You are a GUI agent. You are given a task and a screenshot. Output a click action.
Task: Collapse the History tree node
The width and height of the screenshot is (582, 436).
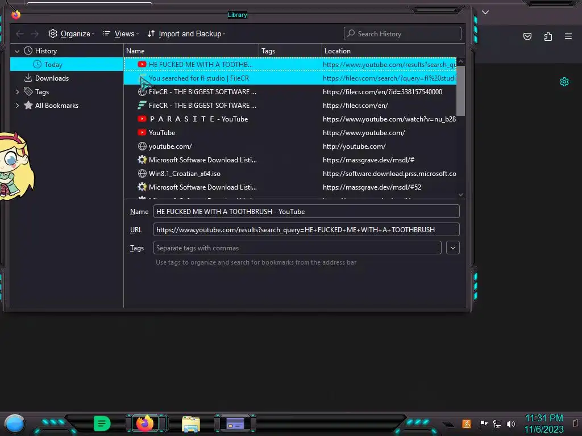click(17, 51)
